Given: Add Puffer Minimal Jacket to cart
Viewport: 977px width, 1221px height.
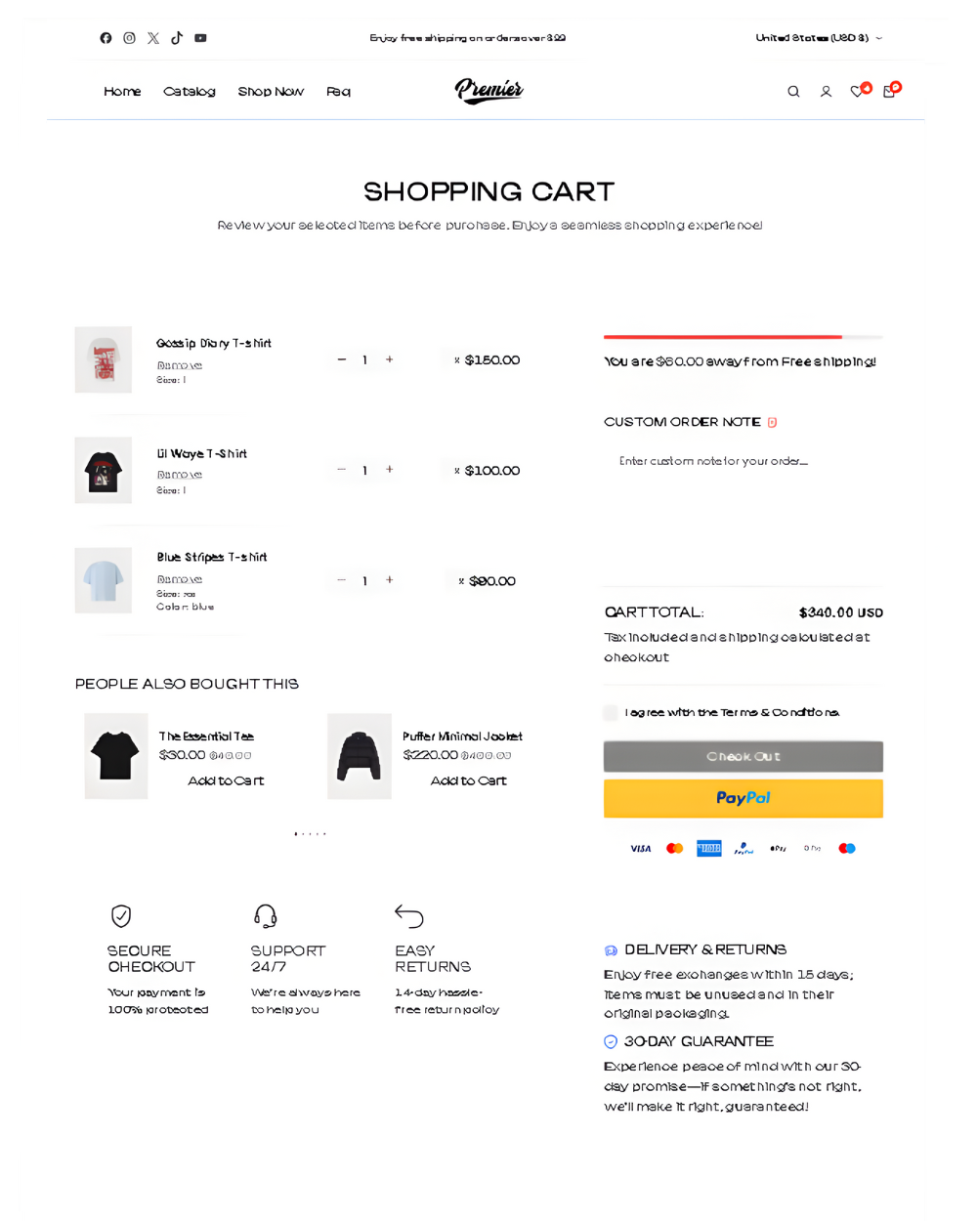Looking at the screenshot, I should click(468, 780).
